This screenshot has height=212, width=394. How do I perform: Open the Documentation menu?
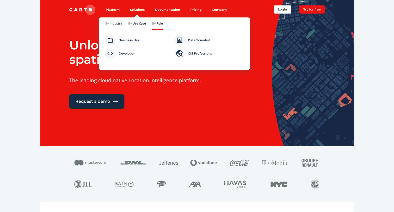168,10
